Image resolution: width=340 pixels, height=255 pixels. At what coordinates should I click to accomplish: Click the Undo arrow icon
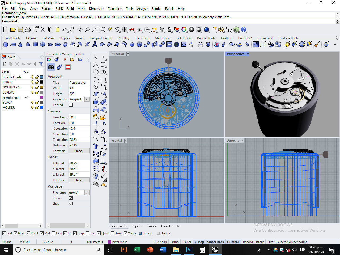pos(65,29)
